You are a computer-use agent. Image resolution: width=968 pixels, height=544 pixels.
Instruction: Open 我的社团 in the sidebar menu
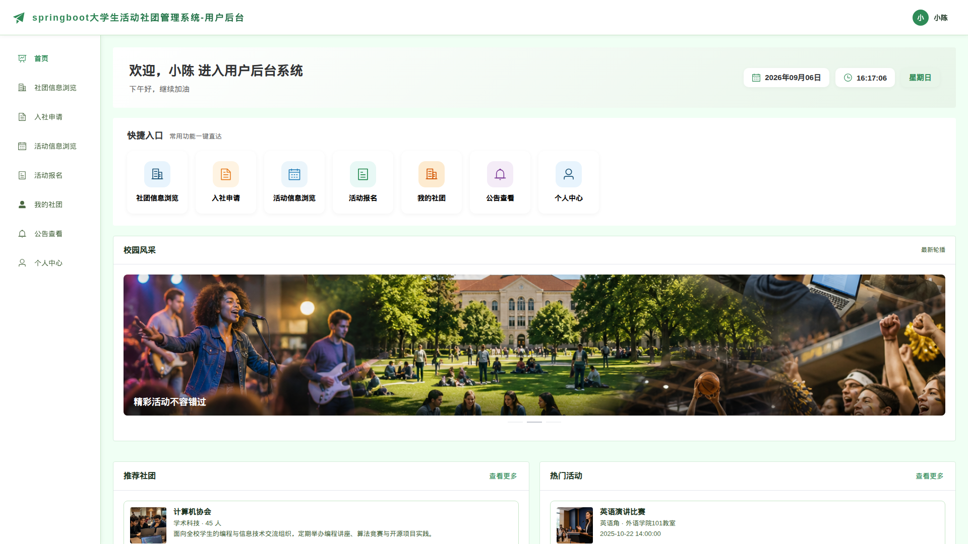[50, 205]
